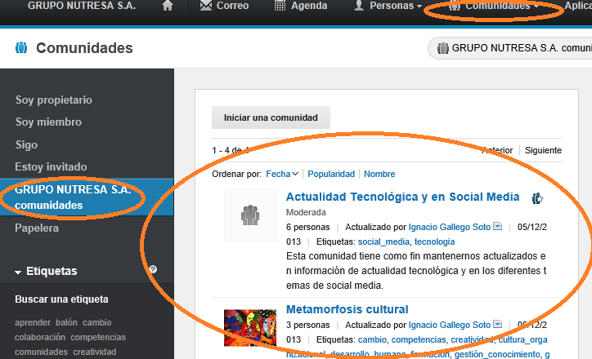This screenshot has width=592, height=359.
Task: Open the Papelera trash view
Action: (x=37, y=228)
